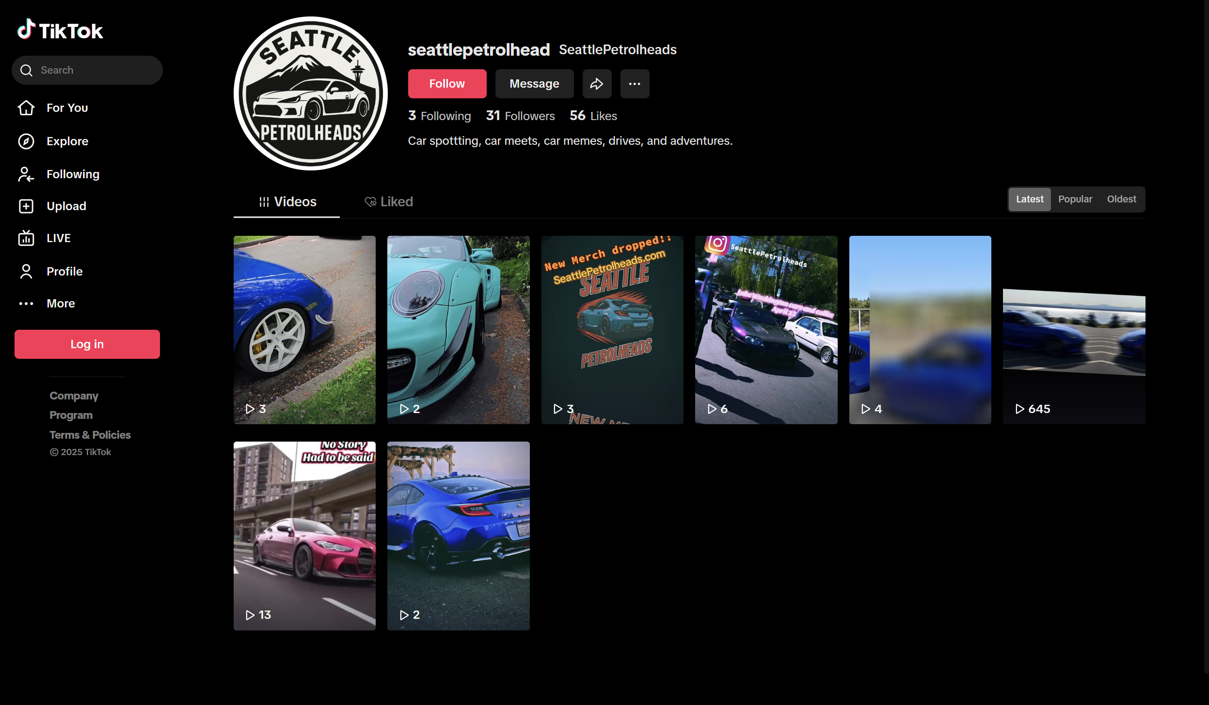
Task: Open the LIVE icon in the sidebar
Action: point(26,238)
